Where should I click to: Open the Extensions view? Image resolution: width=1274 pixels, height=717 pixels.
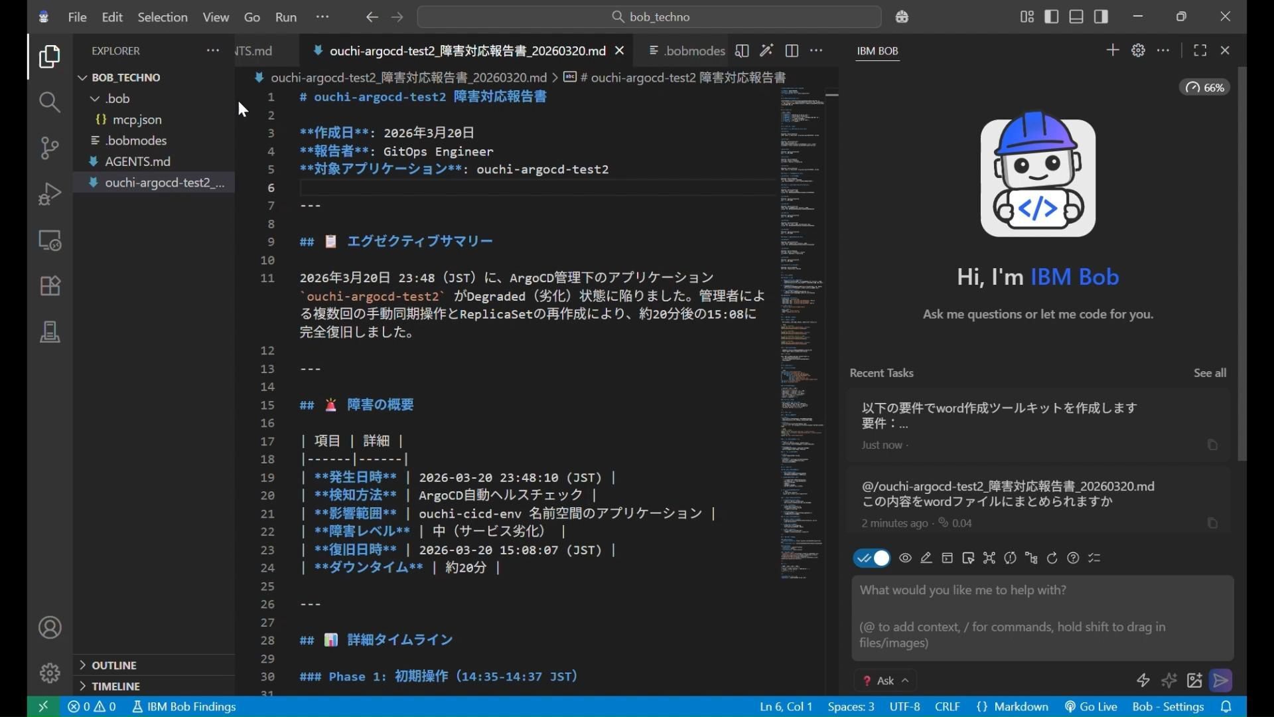point(50,285)
